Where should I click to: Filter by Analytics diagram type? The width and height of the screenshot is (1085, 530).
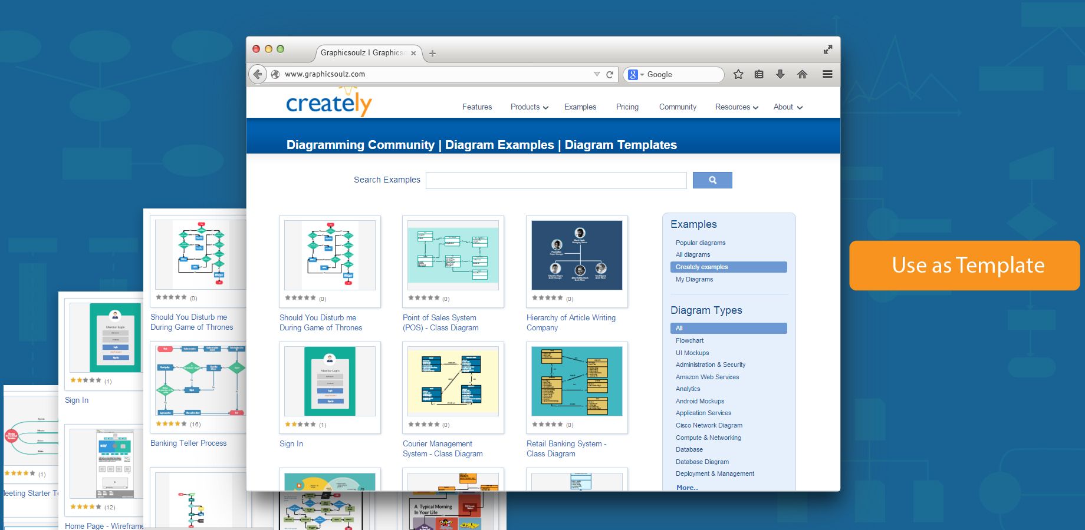click(x=688, y=389)
